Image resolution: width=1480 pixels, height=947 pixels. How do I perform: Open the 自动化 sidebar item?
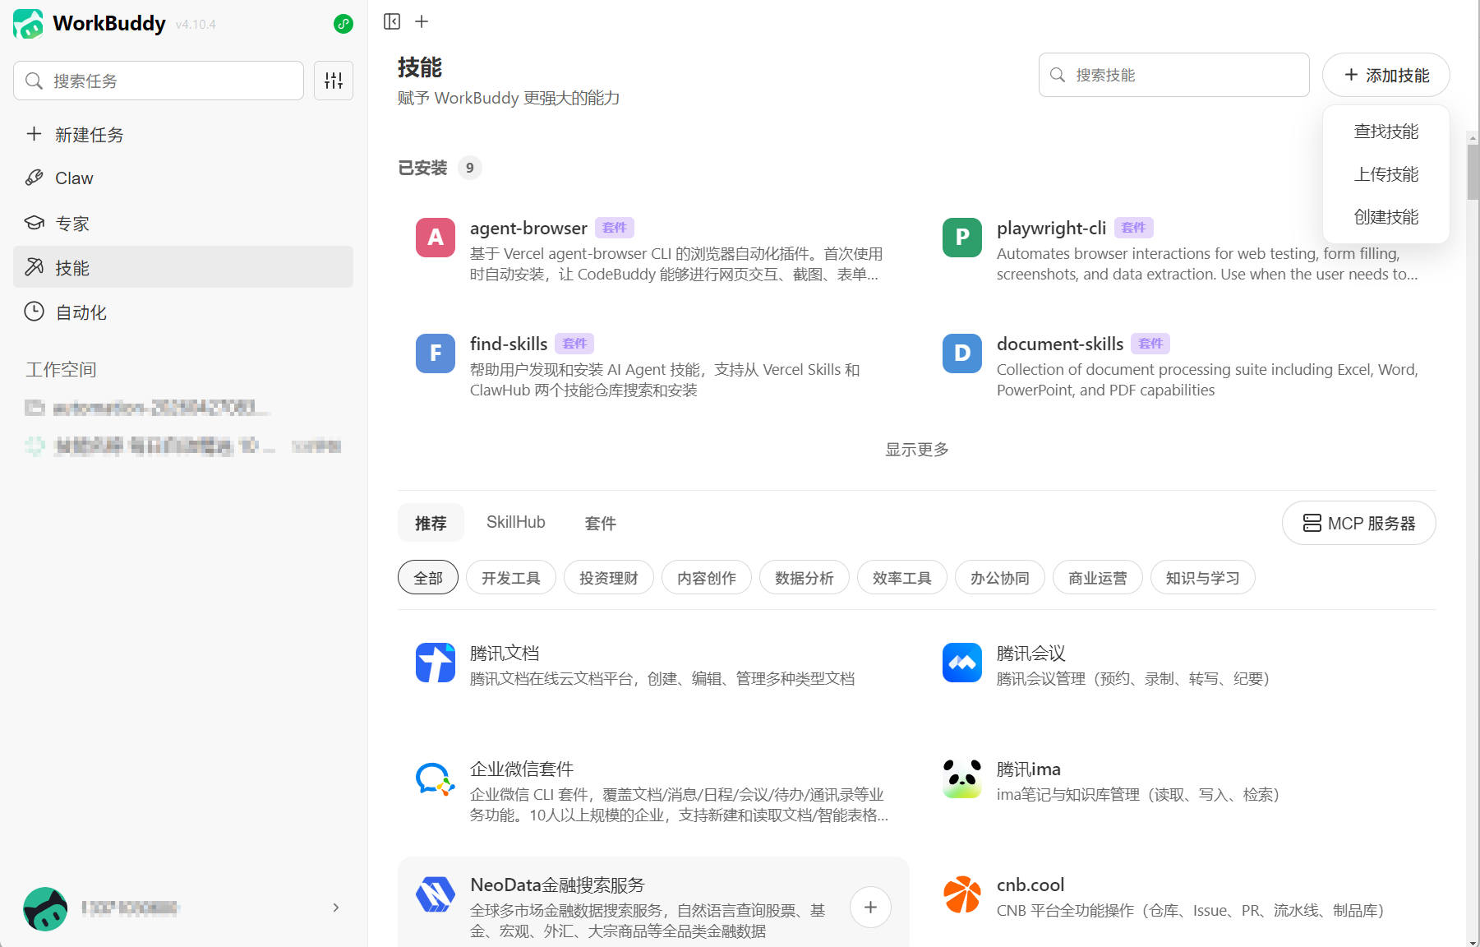click(183, 312)
